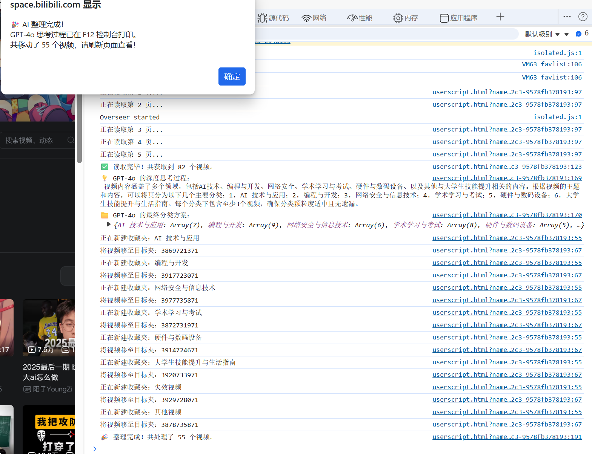Open the userscript link ending in :169
592x454 pixels.
click(507, 178)
